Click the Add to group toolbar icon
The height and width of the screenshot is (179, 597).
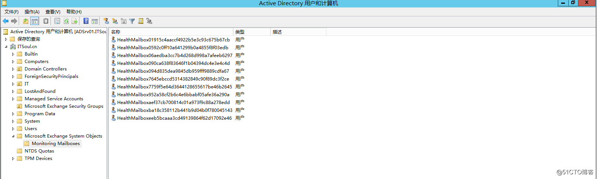click(149, 21)
